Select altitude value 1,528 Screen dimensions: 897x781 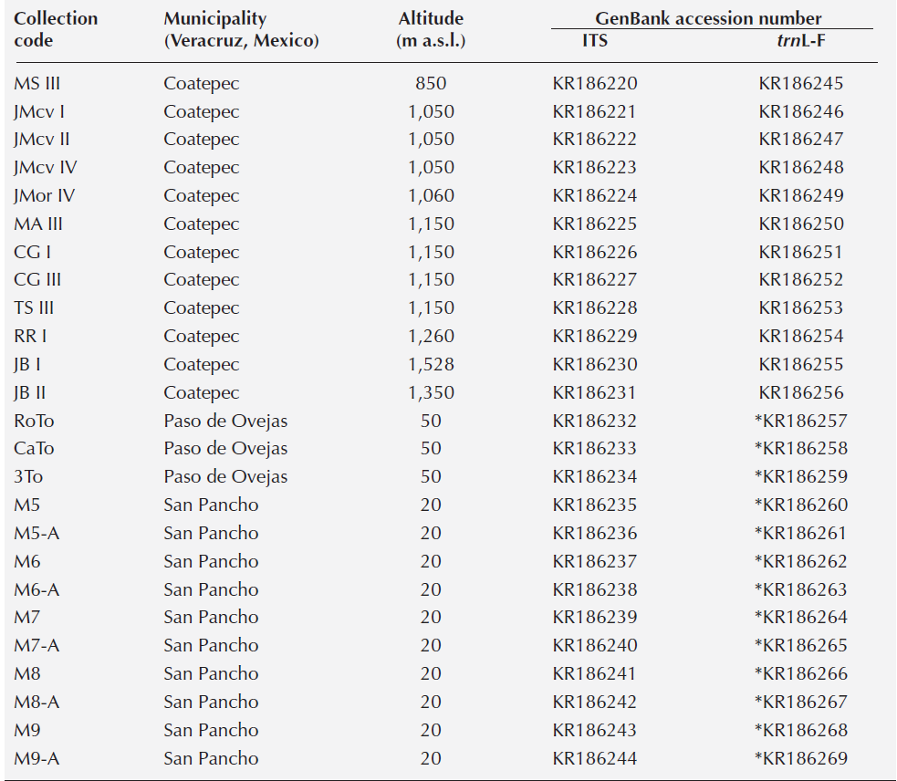pos(431,365)
